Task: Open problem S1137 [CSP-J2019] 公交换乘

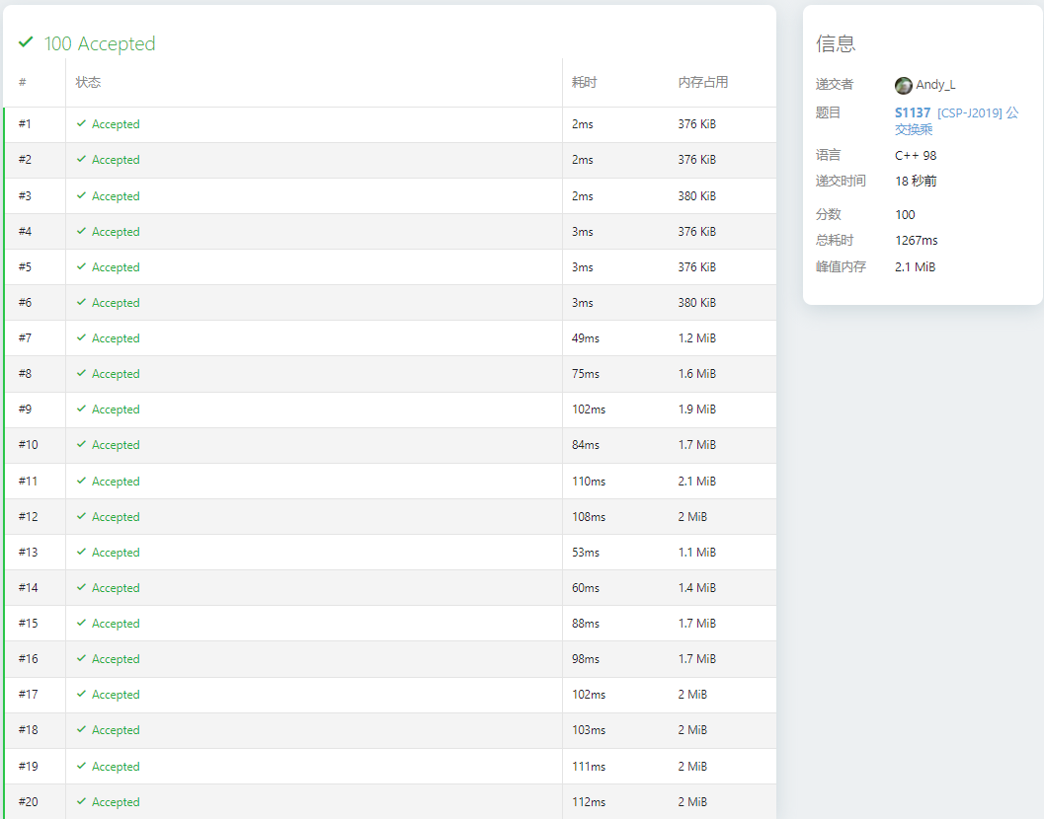Action: [x=956, y=120]
